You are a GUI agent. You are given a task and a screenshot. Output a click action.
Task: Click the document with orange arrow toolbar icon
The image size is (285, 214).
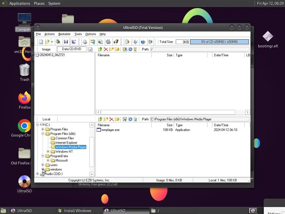click(127, 42)
